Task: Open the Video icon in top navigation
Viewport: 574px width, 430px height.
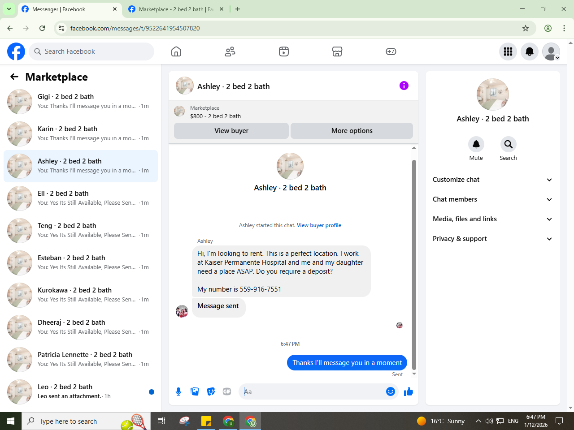Action: (x=284, y=52)
